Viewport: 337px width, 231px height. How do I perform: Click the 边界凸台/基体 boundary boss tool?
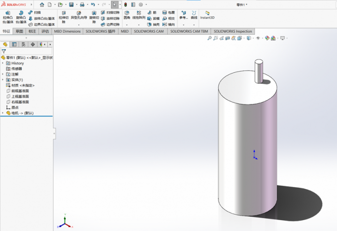click(42, 24)
